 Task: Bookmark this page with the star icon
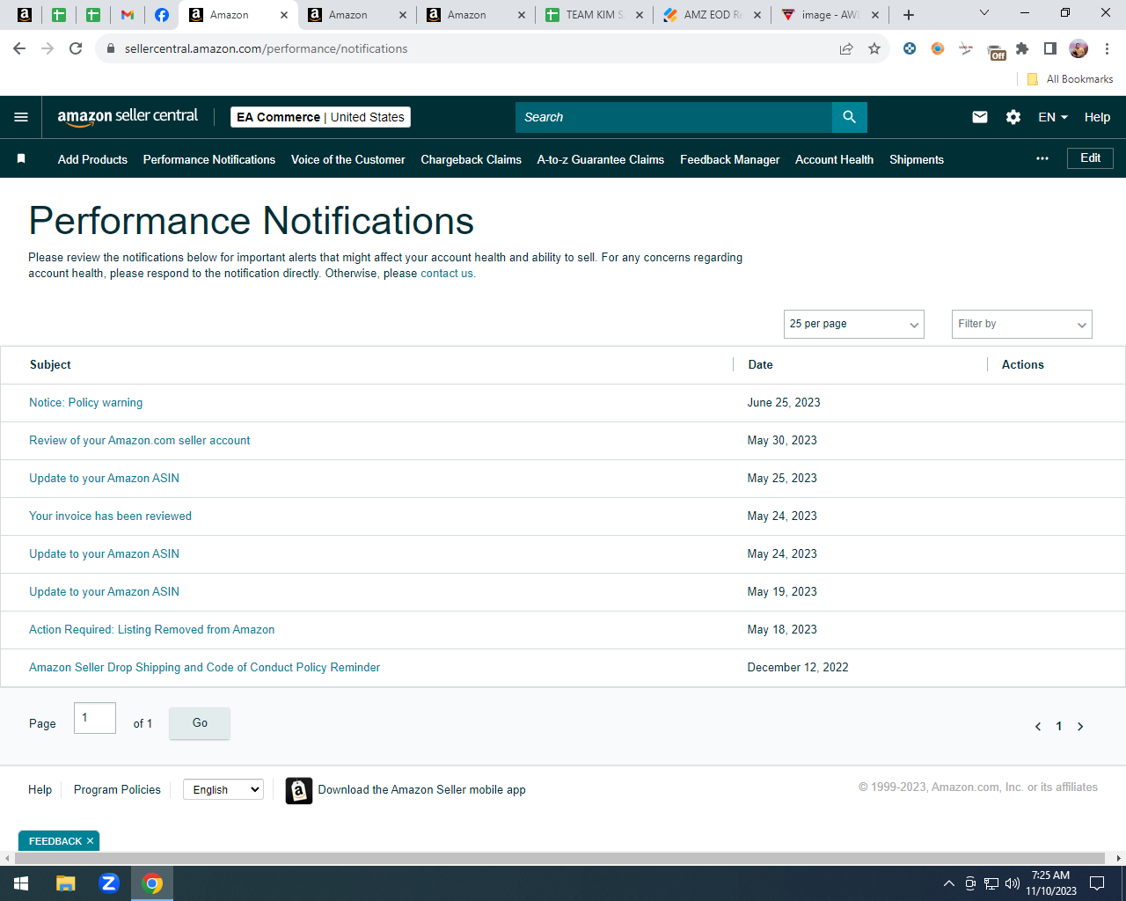pyautogui.click(x=874, y=48)
